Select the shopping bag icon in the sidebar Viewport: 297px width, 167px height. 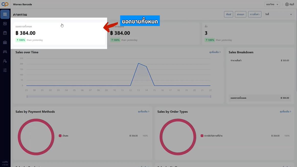pyautogui.click(x=5, y=33)
